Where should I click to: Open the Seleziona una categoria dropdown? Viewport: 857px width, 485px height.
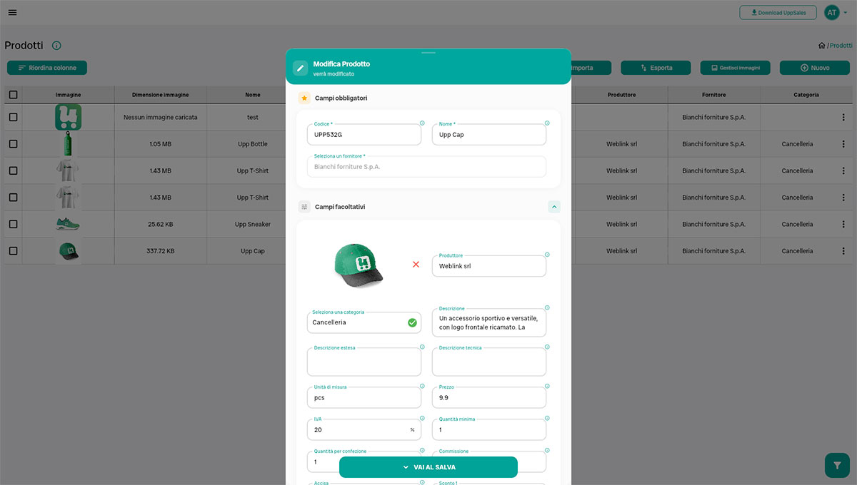364,322
